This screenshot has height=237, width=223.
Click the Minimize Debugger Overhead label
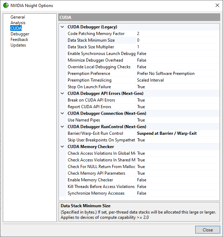click(x=95, y=60)
